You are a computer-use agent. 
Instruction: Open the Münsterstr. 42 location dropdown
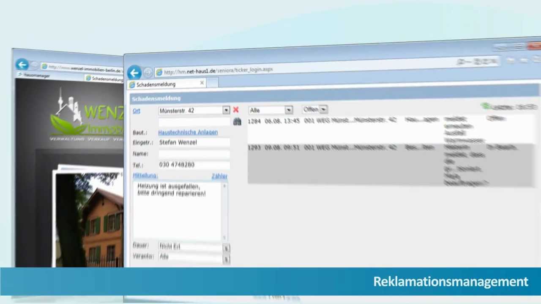click(x=226, y=110)
